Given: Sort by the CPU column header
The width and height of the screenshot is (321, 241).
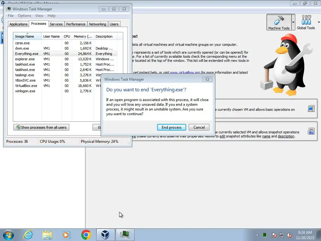Looking at the screenshot, I should [x=67, y=36].
